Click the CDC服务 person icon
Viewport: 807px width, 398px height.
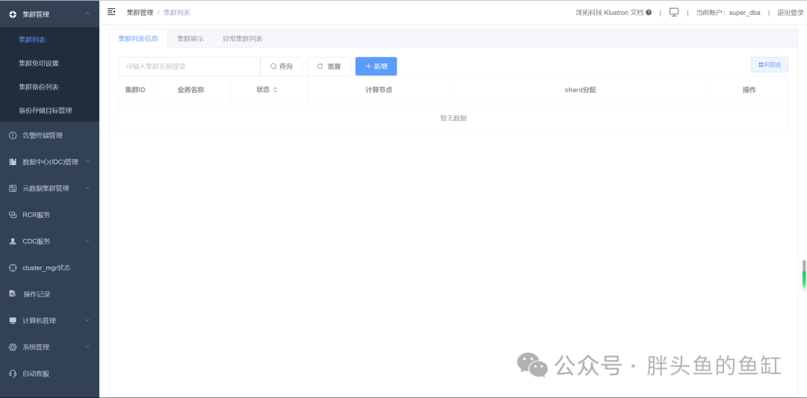tap(13, 241)
